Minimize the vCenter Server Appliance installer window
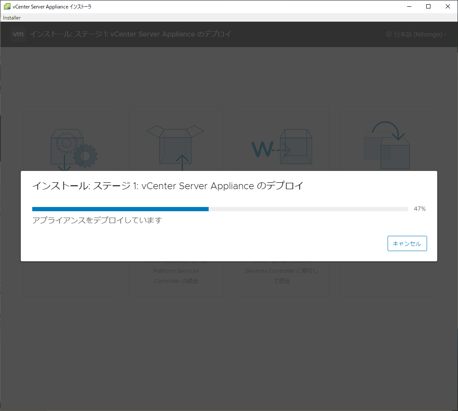Image resolution: width=458 pixels, height=411 pixels. click(x=409, y=6)
